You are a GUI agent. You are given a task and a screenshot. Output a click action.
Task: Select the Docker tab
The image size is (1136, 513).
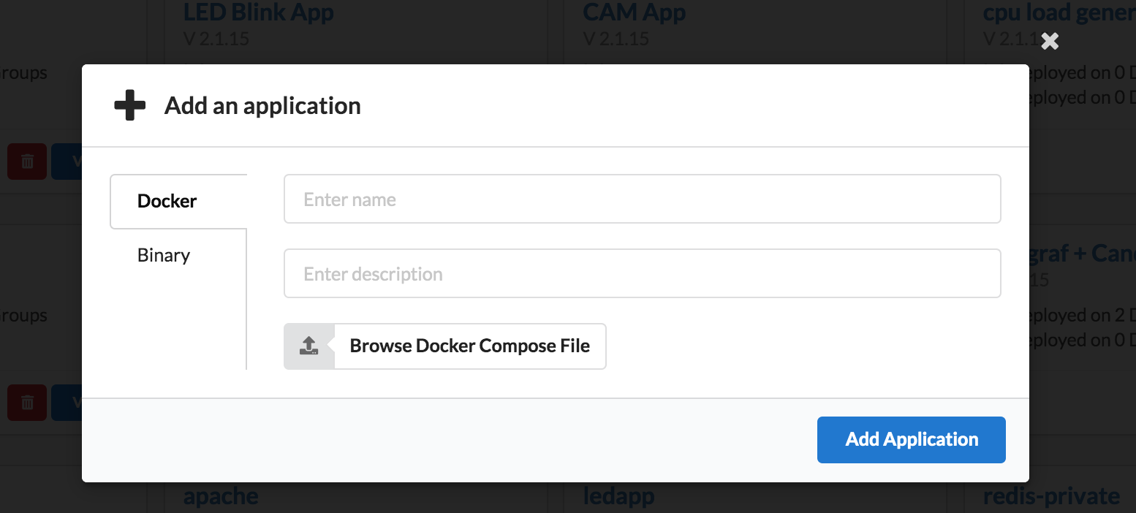point(178,201)
